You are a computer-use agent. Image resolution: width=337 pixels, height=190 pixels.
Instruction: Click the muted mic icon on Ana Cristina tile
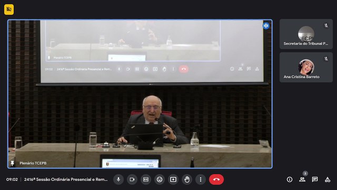point(326,59)
